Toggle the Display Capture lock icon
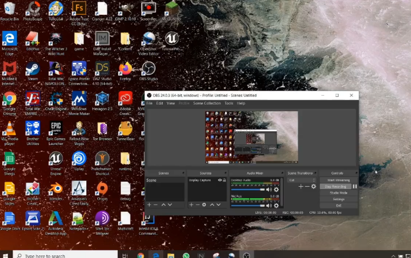 pos(224,180)
